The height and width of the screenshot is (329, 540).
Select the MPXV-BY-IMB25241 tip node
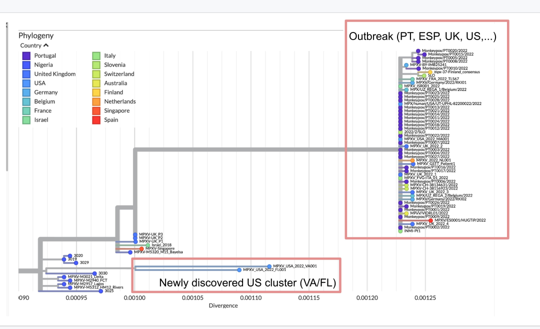(406, 65)
